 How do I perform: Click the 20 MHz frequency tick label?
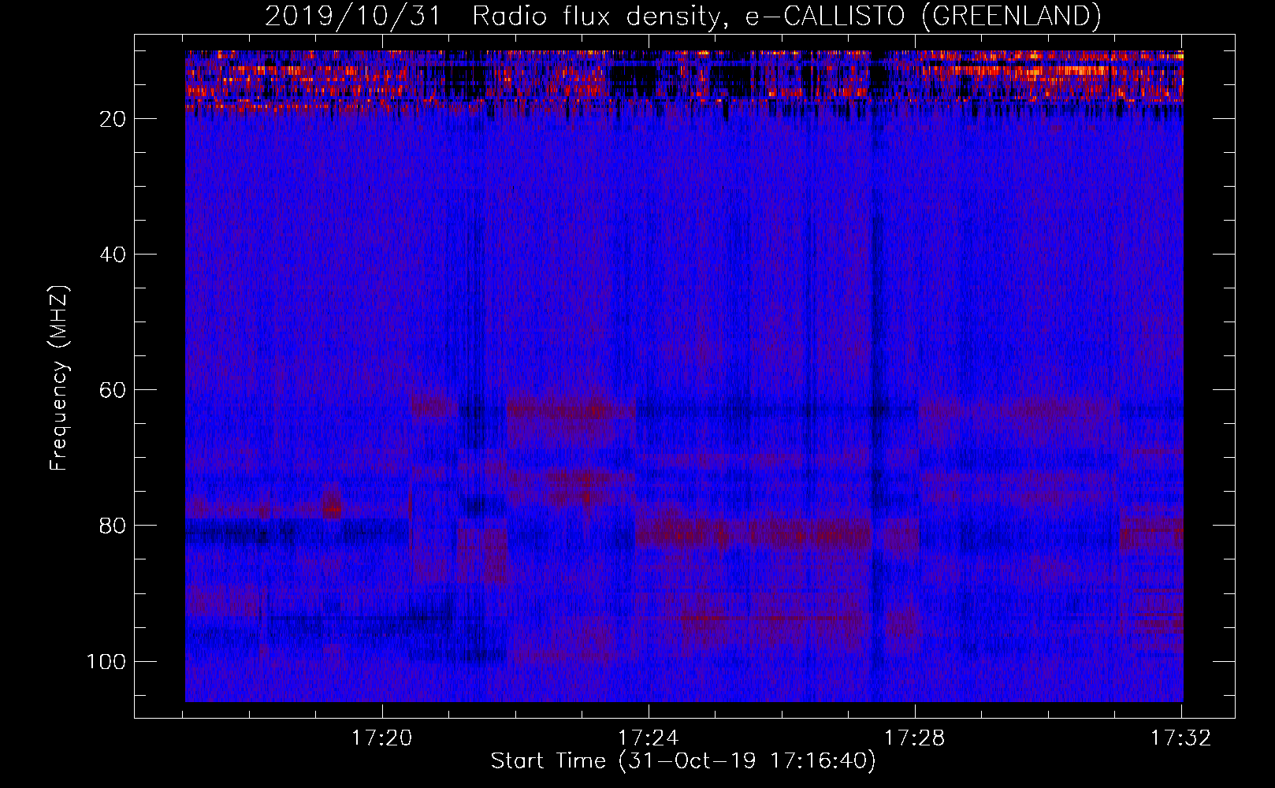click(113, 119)
